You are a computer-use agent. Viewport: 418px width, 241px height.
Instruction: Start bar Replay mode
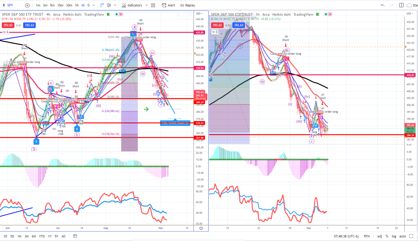[188, 5]
